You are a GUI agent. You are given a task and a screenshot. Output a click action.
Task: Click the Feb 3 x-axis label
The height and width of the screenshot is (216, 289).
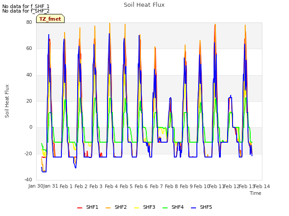[96, 186]
